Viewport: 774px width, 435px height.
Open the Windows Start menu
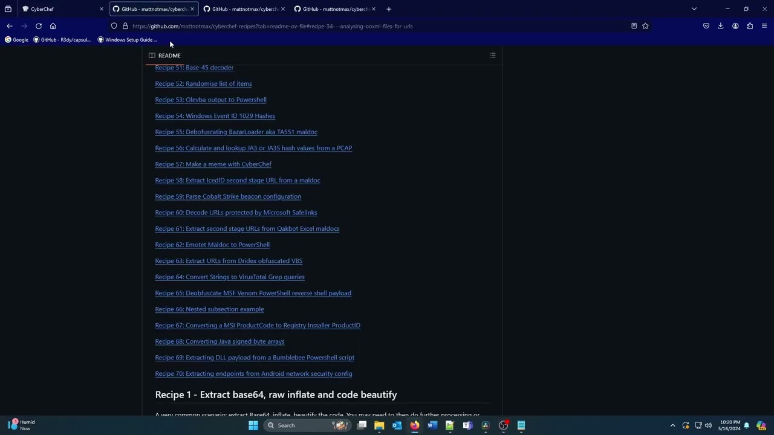253,425
